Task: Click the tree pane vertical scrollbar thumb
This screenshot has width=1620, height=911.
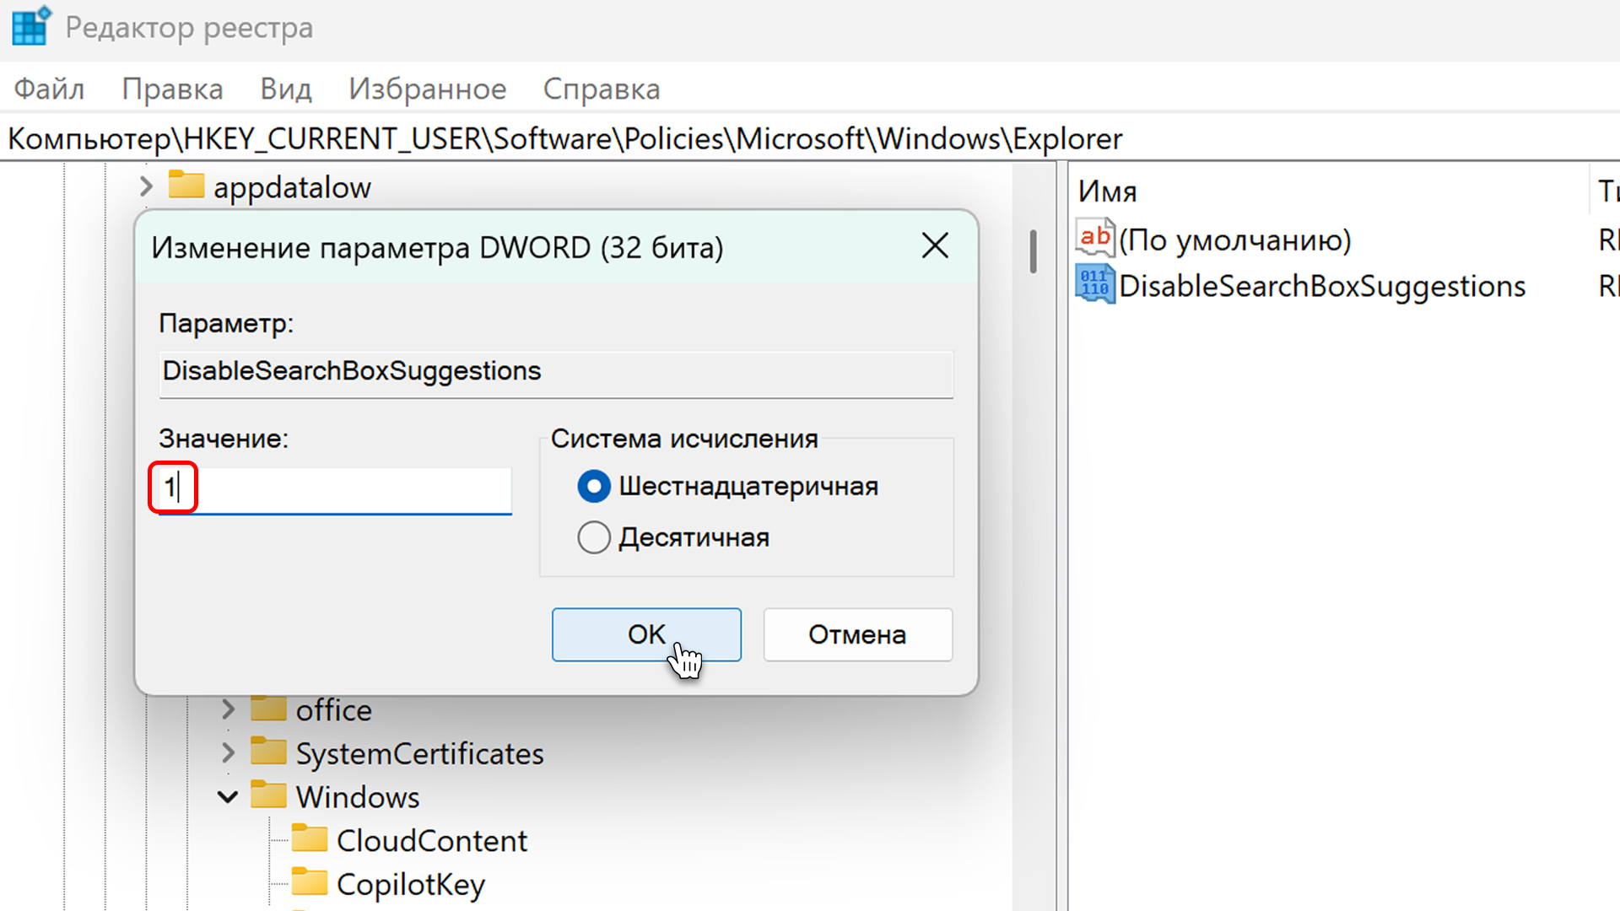Action: point(1033,251)
